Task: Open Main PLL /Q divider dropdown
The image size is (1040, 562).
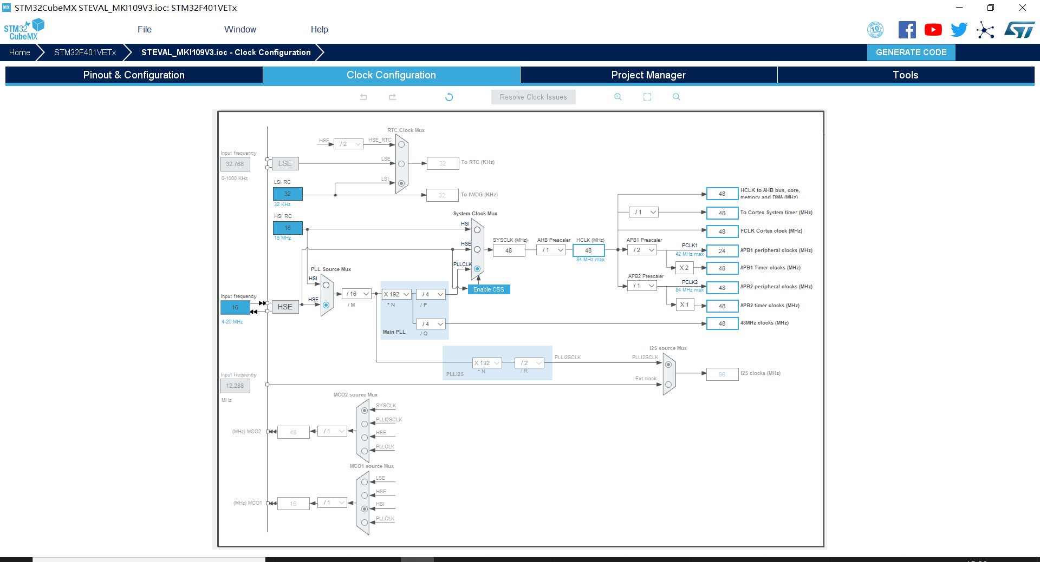Action: coord(431,324)
